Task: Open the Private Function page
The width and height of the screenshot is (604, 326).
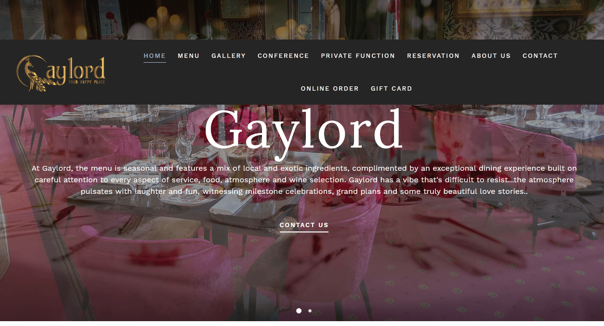Action: (x=358, y=56)
